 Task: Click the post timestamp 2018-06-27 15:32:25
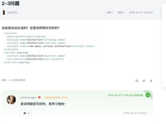141,13
